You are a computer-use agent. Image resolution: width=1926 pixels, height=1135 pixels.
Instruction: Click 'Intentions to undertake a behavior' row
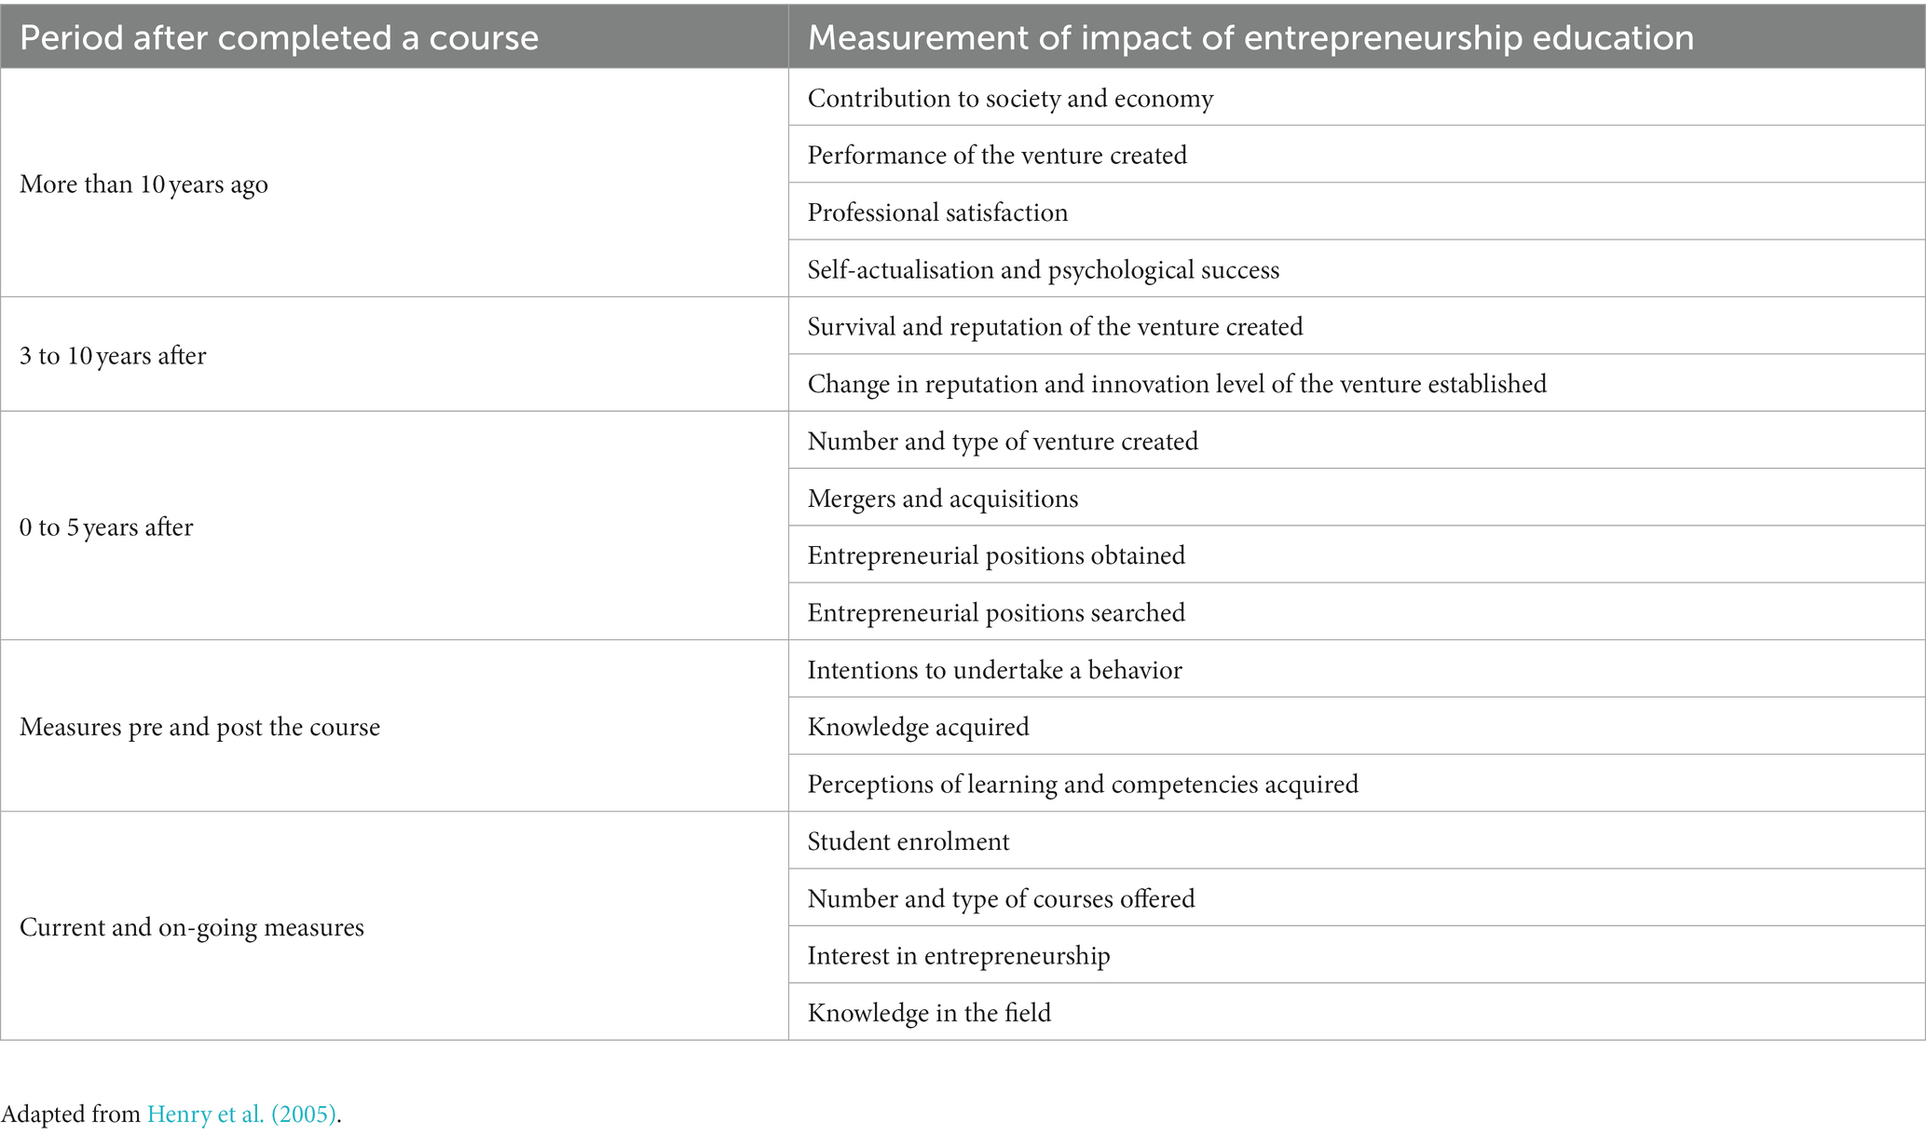tap(1357, 669)
